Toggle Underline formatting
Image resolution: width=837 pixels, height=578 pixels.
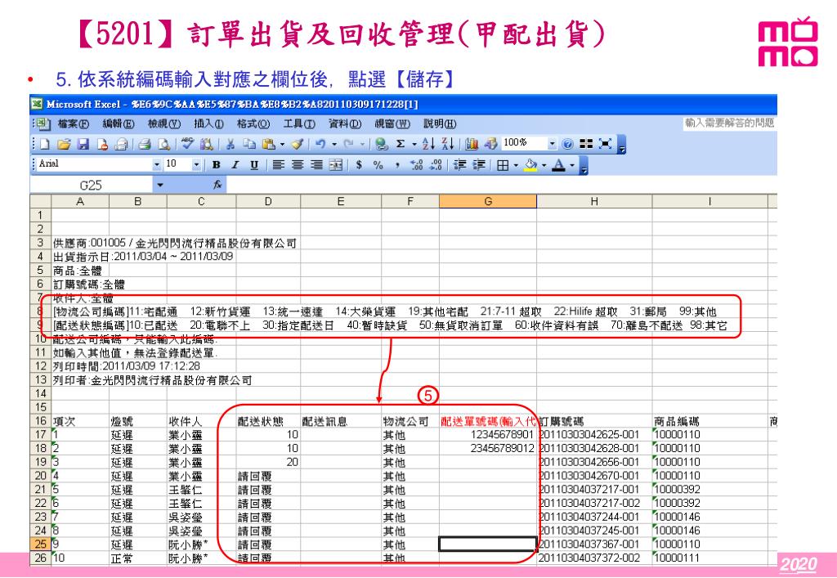coord(254,165)
